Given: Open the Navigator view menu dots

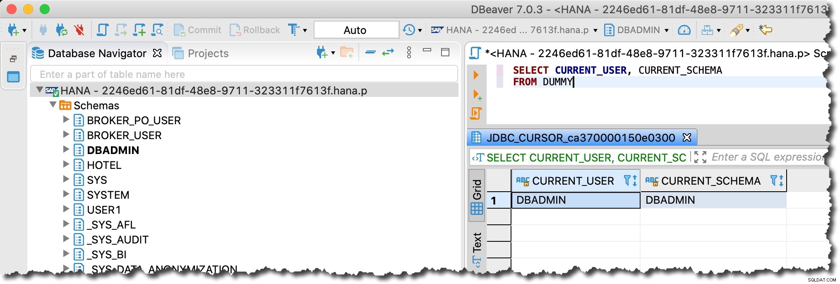Looking at the screenshot, I should pyautogui.click(x=409, y=52).
